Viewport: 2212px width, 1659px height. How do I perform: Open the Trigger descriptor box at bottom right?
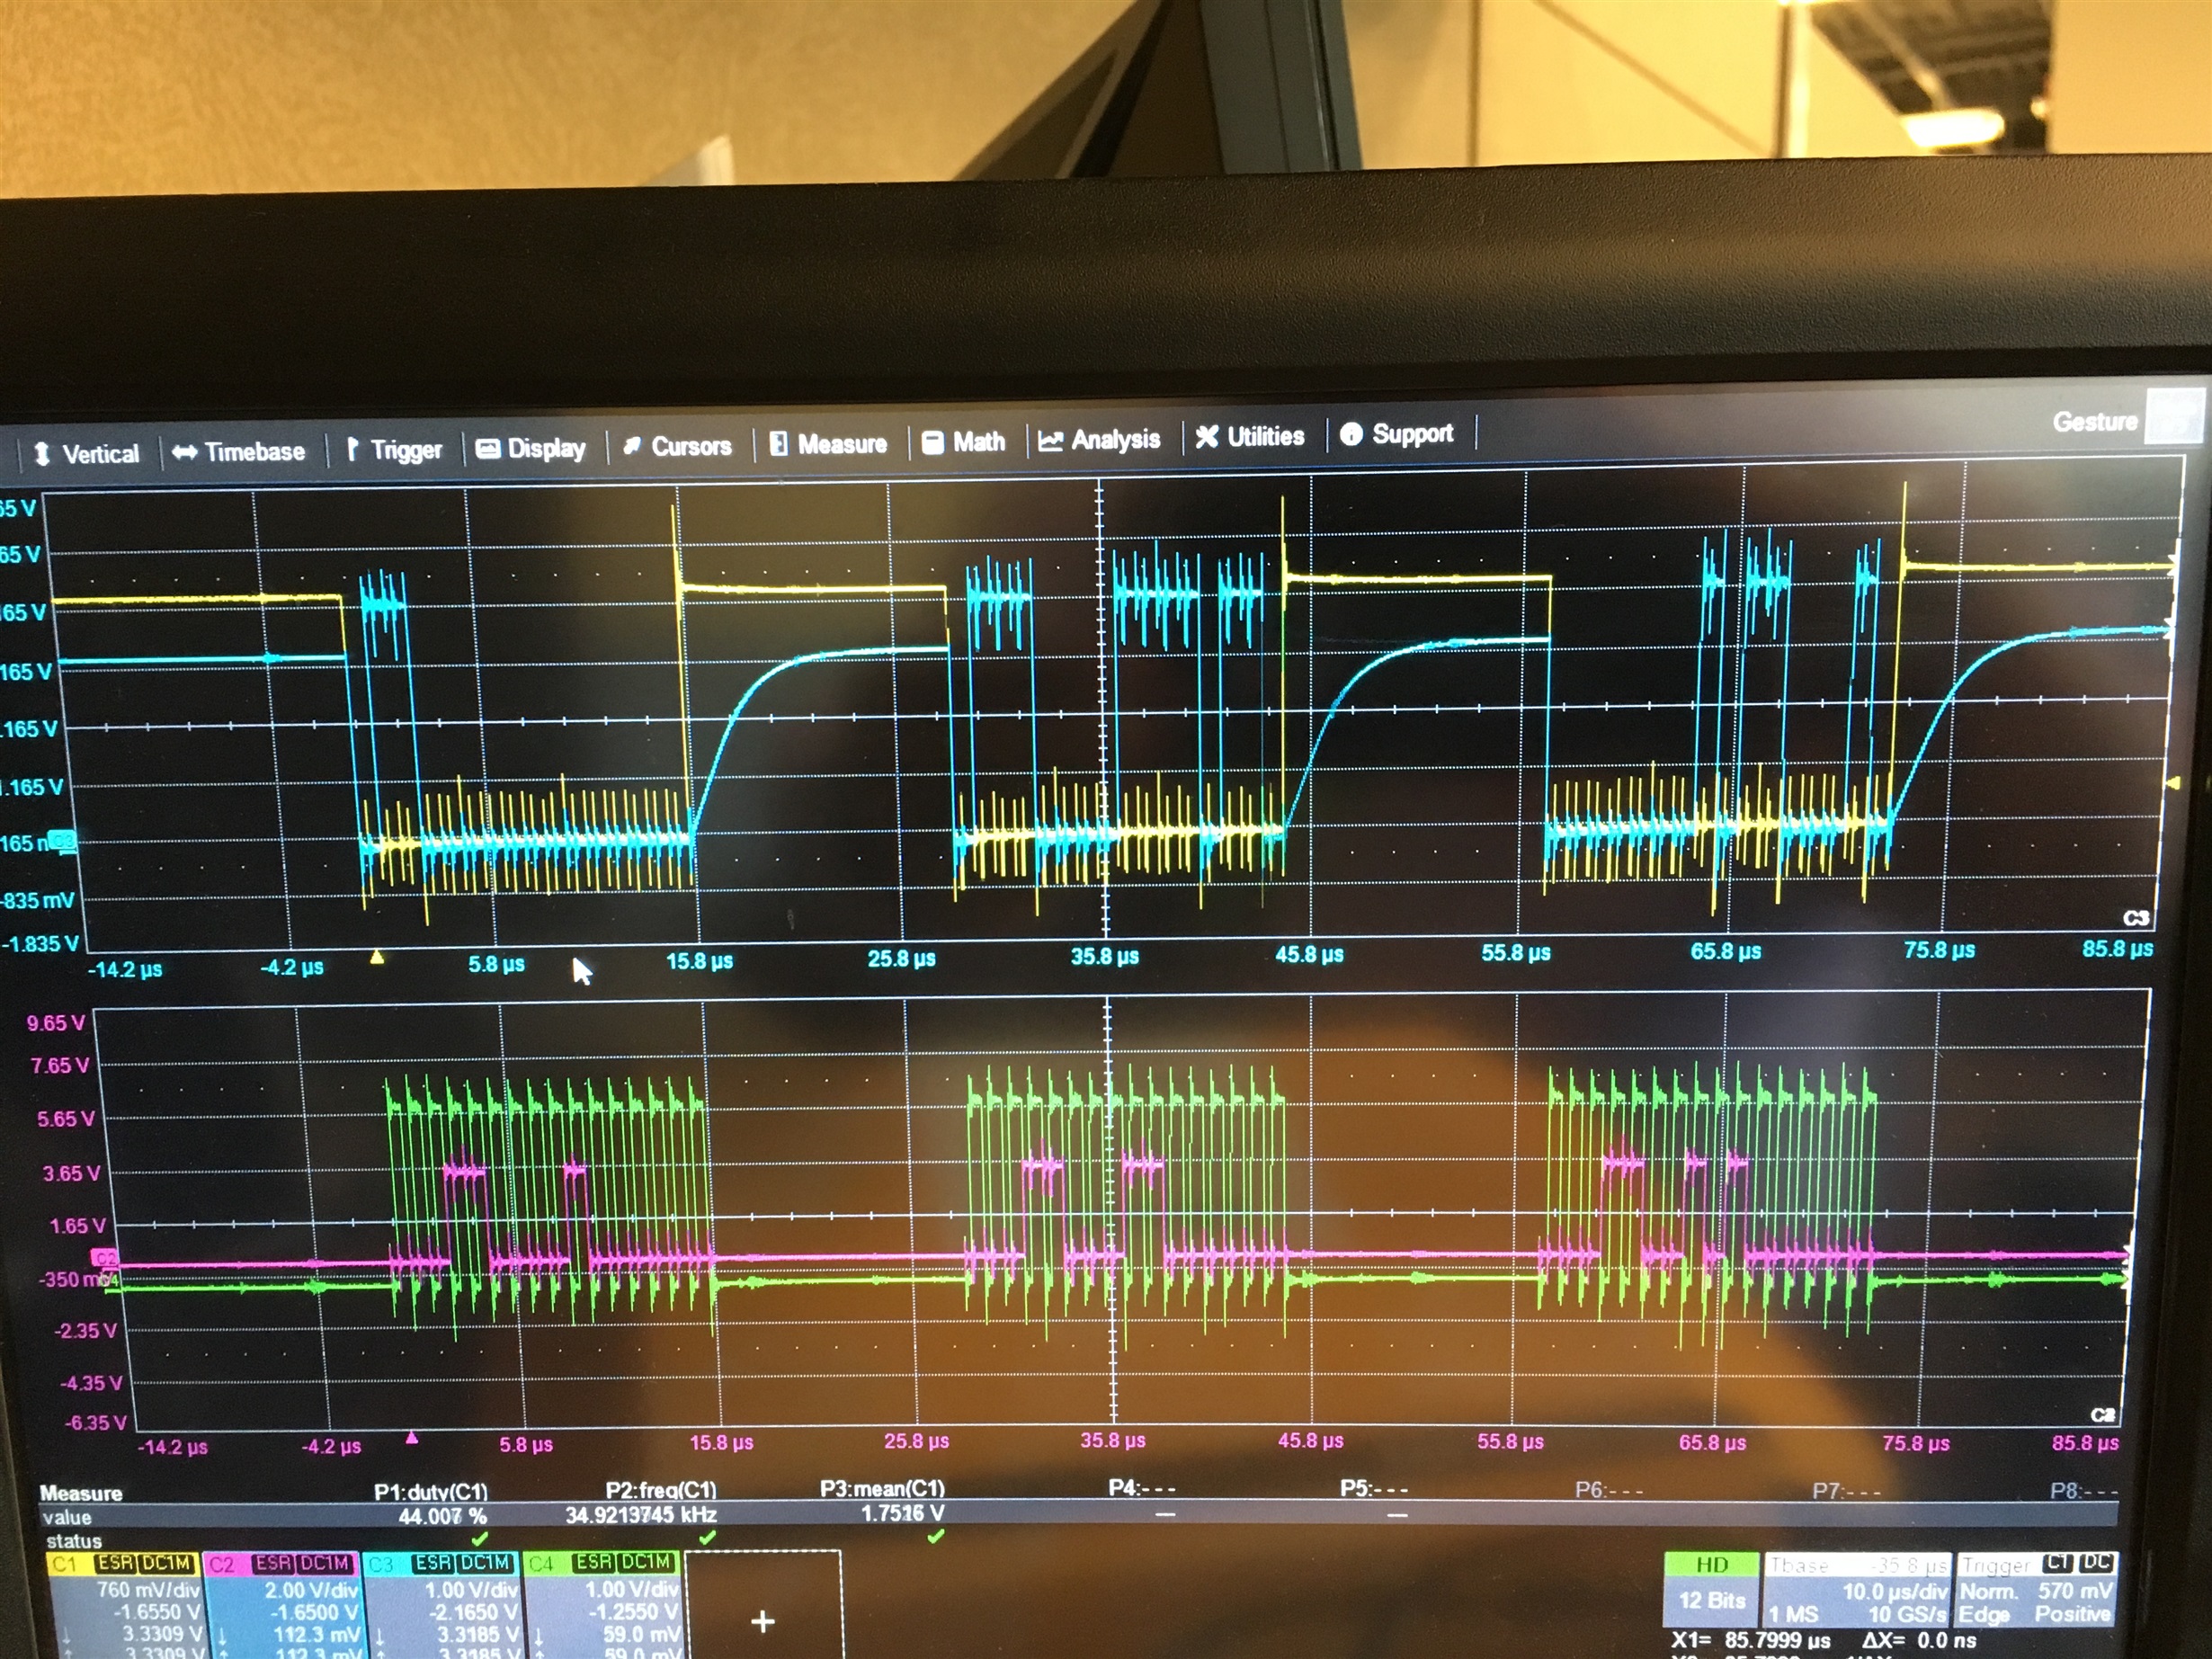[2035, 1589]
